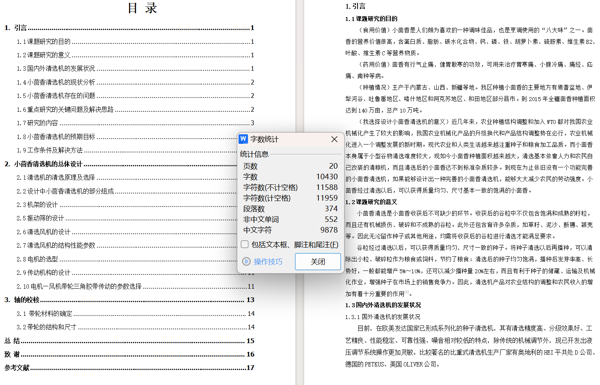Click the 总结 entry in the table of contents
The image size is (600, 385).
pos(12,341)
